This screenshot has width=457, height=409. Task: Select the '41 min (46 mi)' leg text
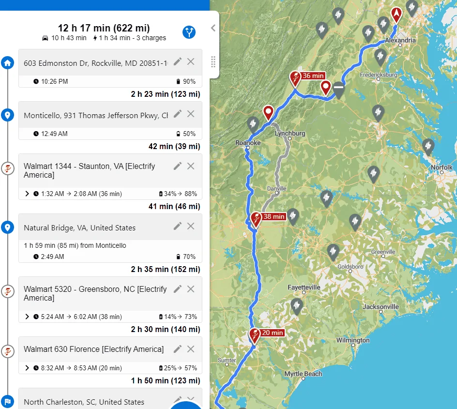(174, 206)
